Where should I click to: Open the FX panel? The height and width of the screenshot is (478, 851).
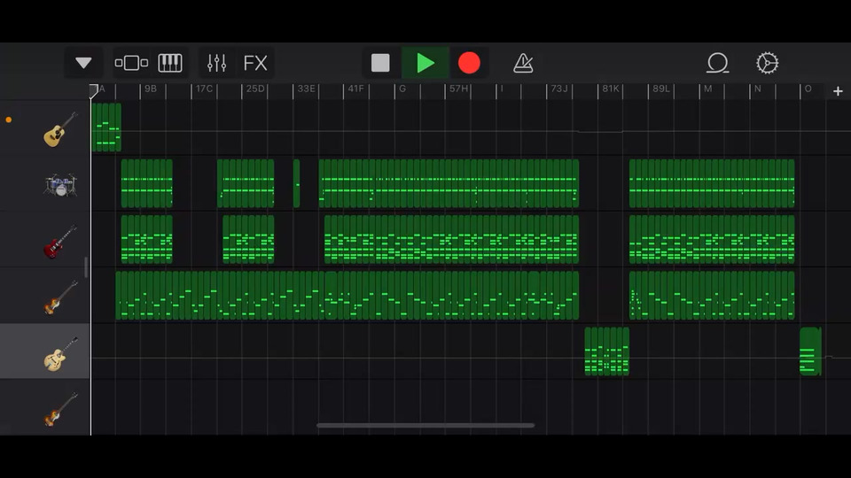click(x=255, y=63)
